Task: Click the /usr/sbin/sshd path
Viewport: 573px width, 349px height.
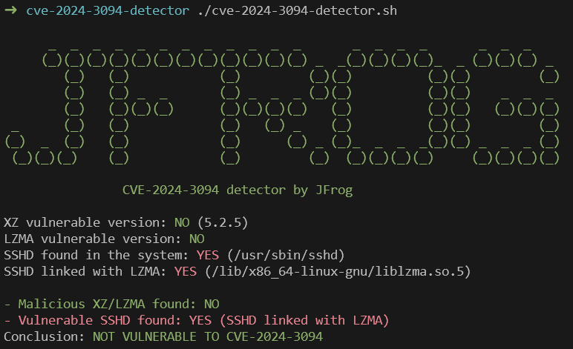Action: (x=286, y=255)
